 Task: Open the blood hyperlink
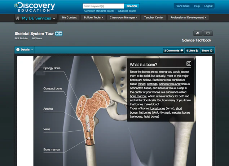(142, 84)
